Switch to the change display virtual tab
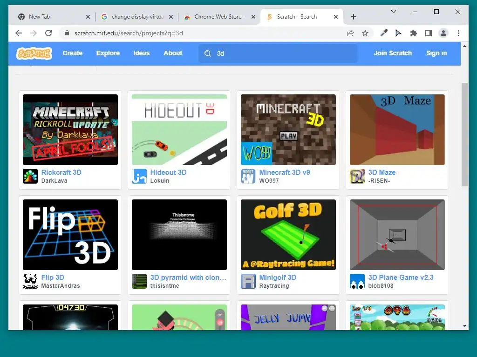Screen dimensions: 477x357 pyautogui.click(x=137, y=17)
